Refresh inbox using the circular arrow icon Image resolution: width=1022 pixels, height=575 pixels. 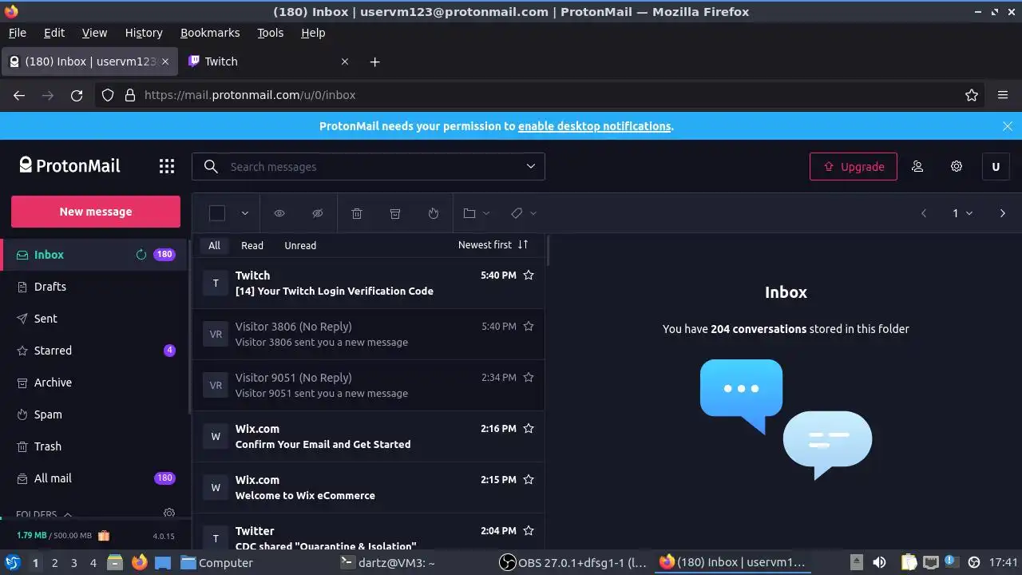point(141,255)
